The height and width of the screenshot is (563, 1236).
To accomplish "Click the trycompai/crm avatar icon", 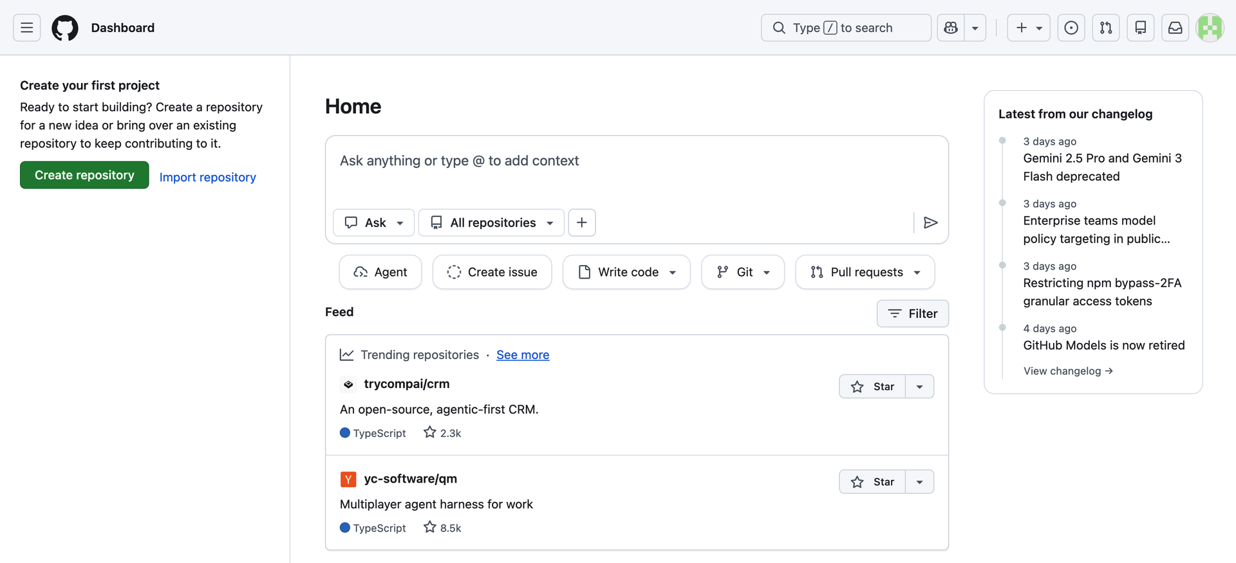I will pyautogui.click(x=348, y=385).
